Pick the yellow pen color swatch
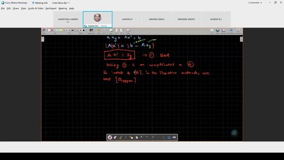 (61, 30)
